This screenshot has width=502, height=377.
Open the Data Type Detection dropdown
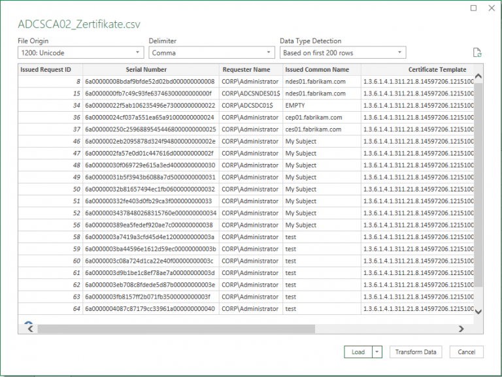click(343, 53)
